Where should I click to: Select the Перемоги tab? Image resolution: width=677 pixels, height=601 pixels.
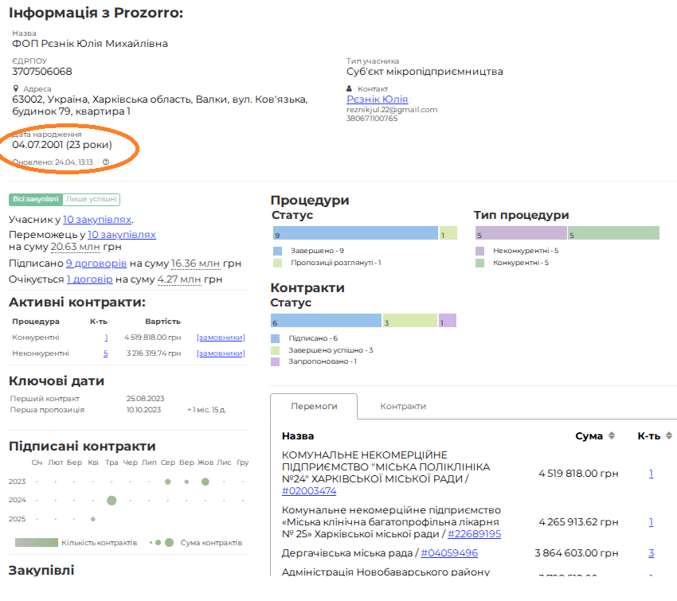(314, 406)
